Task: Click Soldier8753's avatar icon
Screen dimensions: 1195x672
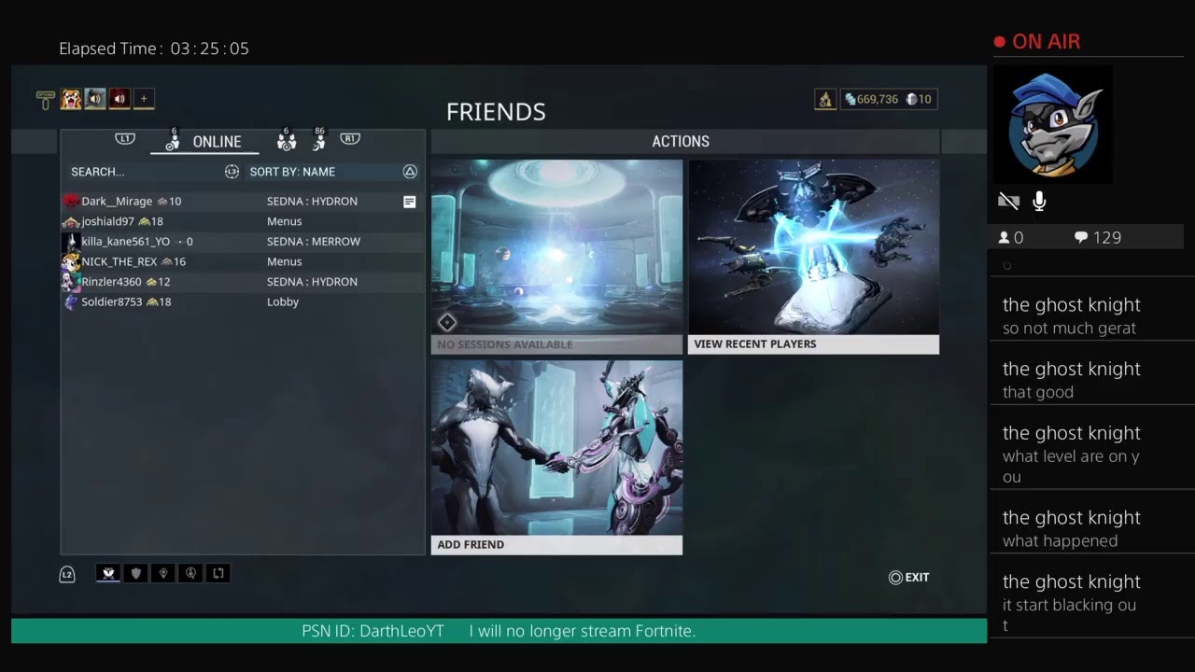Action: (71, 301)
